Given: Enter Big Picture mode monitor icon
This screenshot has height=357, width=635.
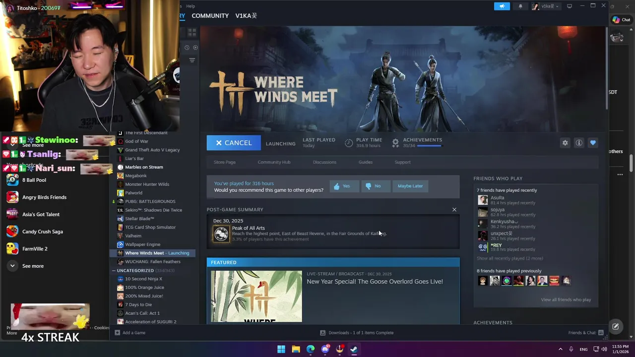Looking at the screenshot, I should point(570,6).
